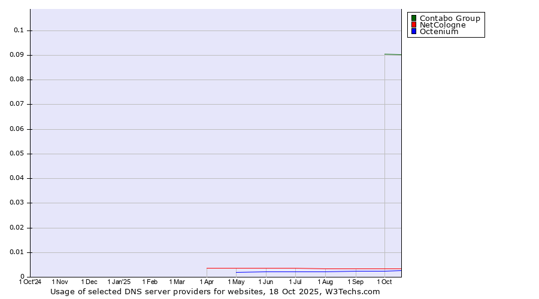
Task: Click the 0.01 y-axis value
Action: click(x=17, y=252)
